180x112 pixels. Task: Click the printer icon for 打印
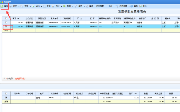10,6
